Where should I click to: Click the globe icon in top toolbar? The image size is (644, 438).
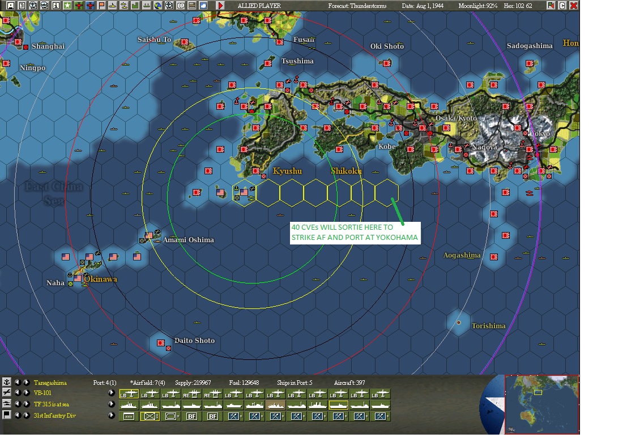click(157, 6)
